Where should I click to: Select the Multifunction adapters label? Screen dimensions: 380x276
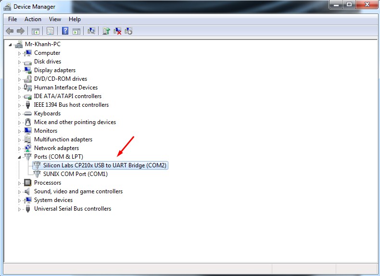[63, 139]
